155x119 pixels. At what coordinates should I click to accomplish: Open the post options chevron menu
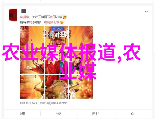(x=146, y=12)
